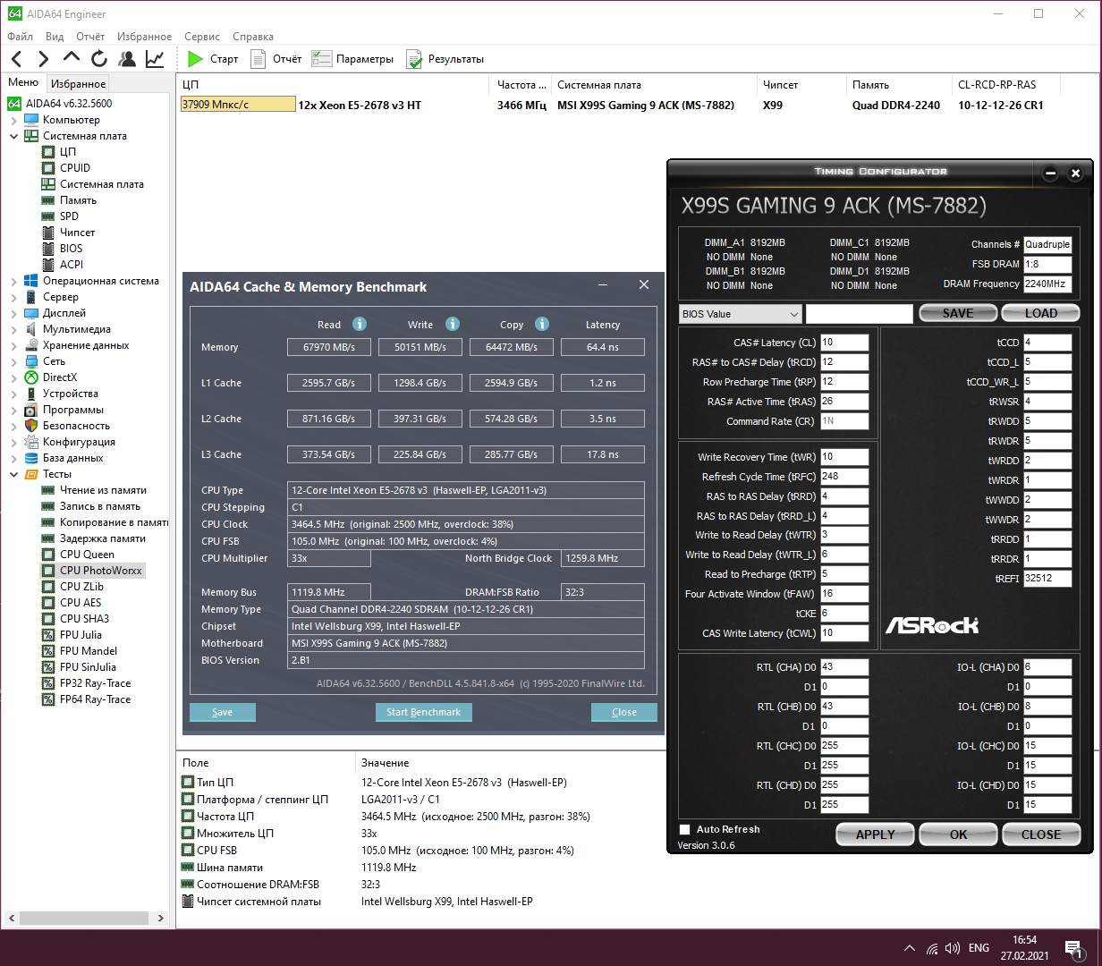Click the Read info icon in benchmark

pos(360,324)
